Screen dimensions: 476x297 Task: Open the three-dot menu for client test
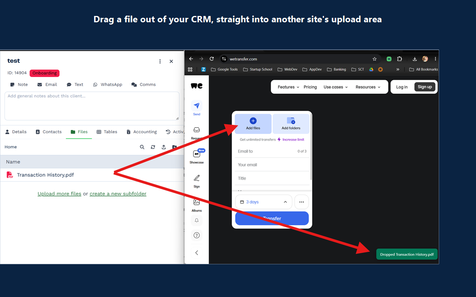click(160, 61)
